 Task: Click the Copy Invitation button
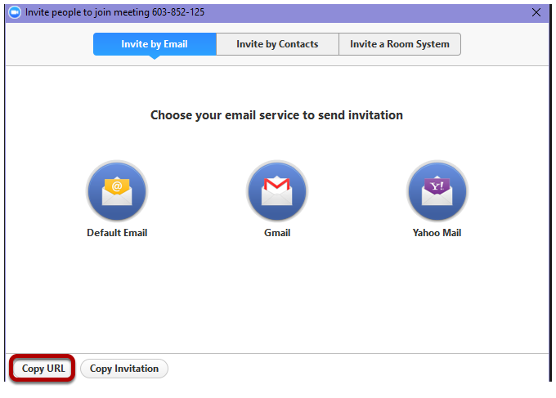click(x=124, y=369)
